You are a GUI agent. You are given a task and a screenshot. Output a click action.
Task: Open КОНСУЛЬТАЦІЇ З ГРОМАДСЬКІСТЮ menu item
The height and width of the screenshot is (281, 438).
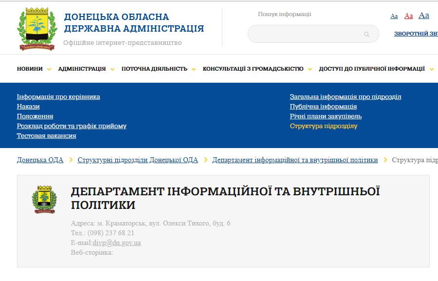click(x=253, y=69)
